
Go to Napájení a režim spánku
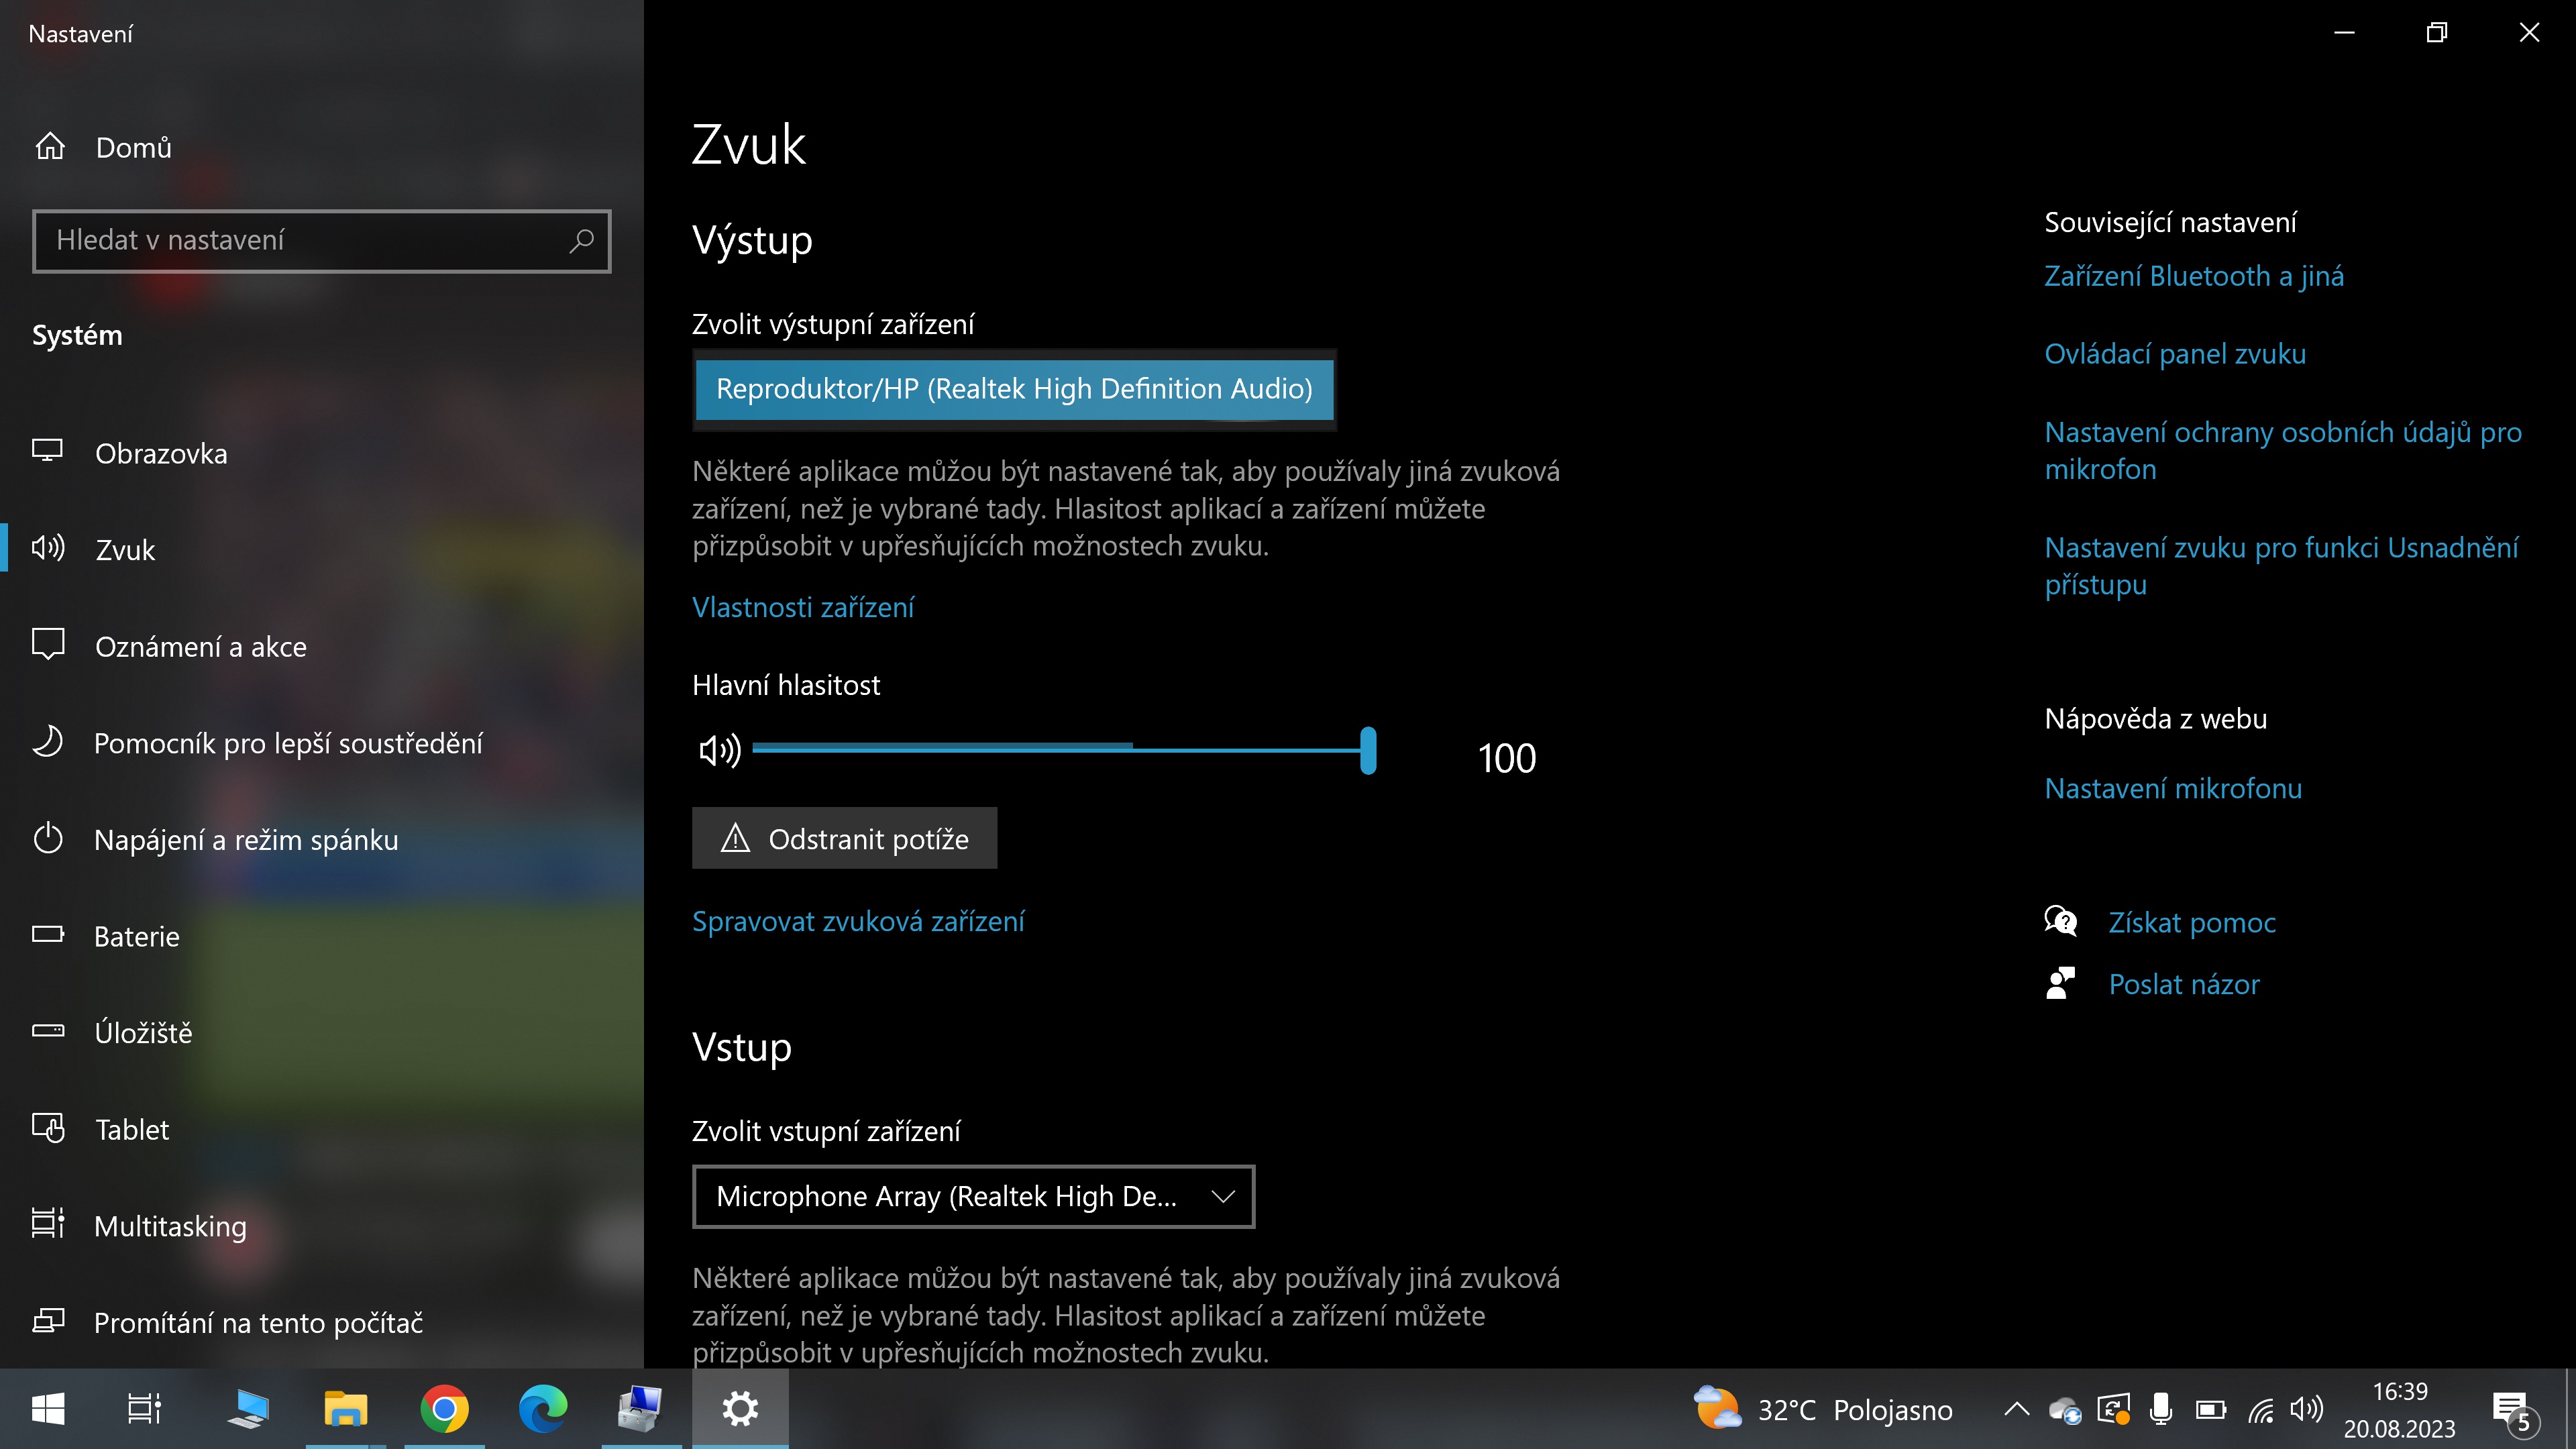coord(246,840)
